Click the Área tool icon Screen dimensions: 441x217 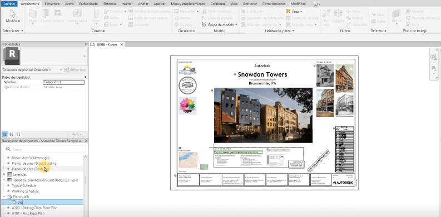point(288,12)
